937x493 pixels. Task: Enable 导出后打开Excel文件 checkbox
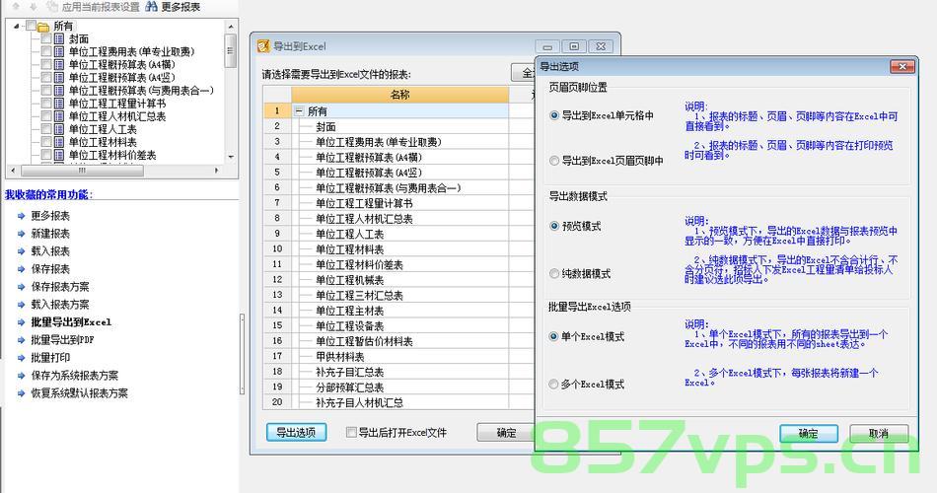[351, 432]
